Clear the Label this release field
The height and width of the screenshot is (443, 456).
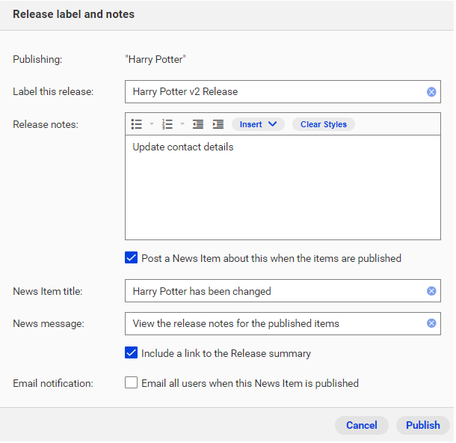tap(431, 92)
